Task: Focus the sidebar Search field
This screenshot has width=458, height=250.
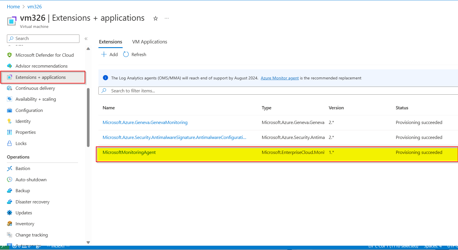Action: click(43, 39)
